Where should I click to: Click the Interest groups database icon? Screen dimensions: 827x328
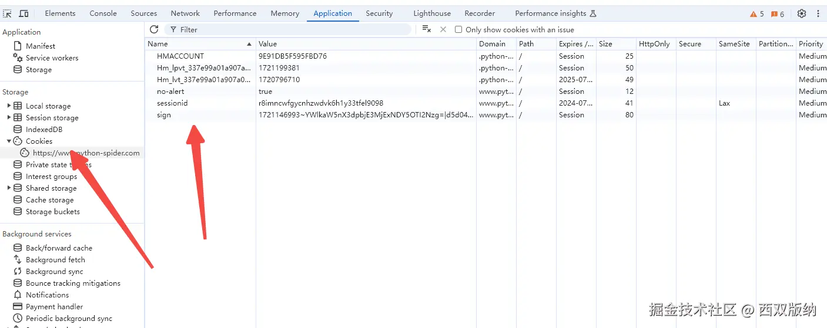pos(18,176)
